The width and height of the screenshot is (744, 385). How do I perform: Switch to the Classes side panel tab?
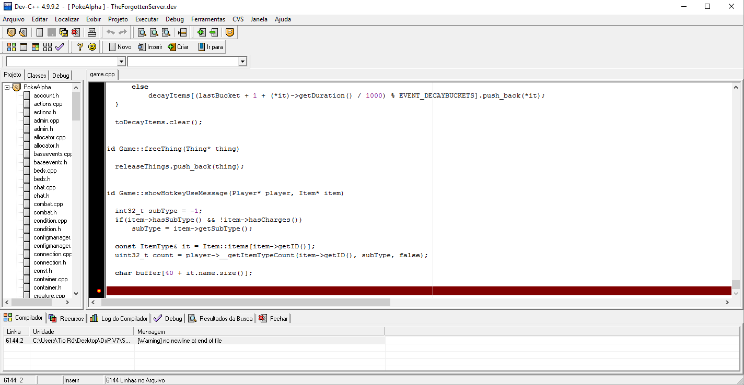[x=37, y=76]
